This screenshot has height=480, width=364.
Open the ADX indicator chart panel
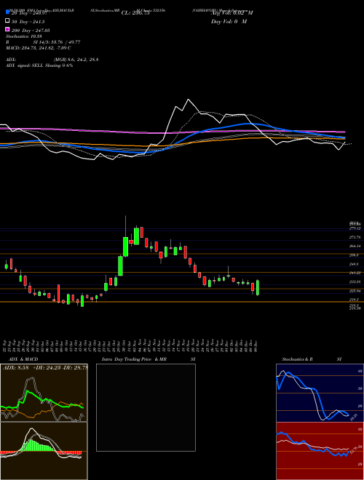[x=44, y=393]
